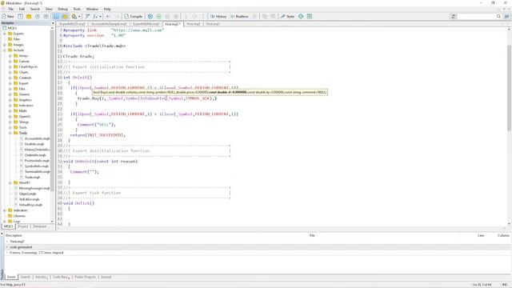Screen dimensions: 512x288
Task: Click the navigate Back arrow
Action: pyautogui.click(x=109, y=16)
